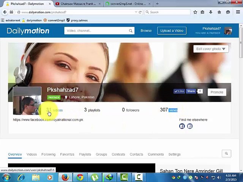The height and width of the screenshot is (182, 243).
Task: Click the profile picture thumbnail
Action: [x=27, y=101]
